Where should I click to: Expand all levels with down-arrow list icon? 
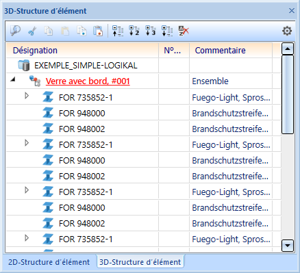pos(167,31)
